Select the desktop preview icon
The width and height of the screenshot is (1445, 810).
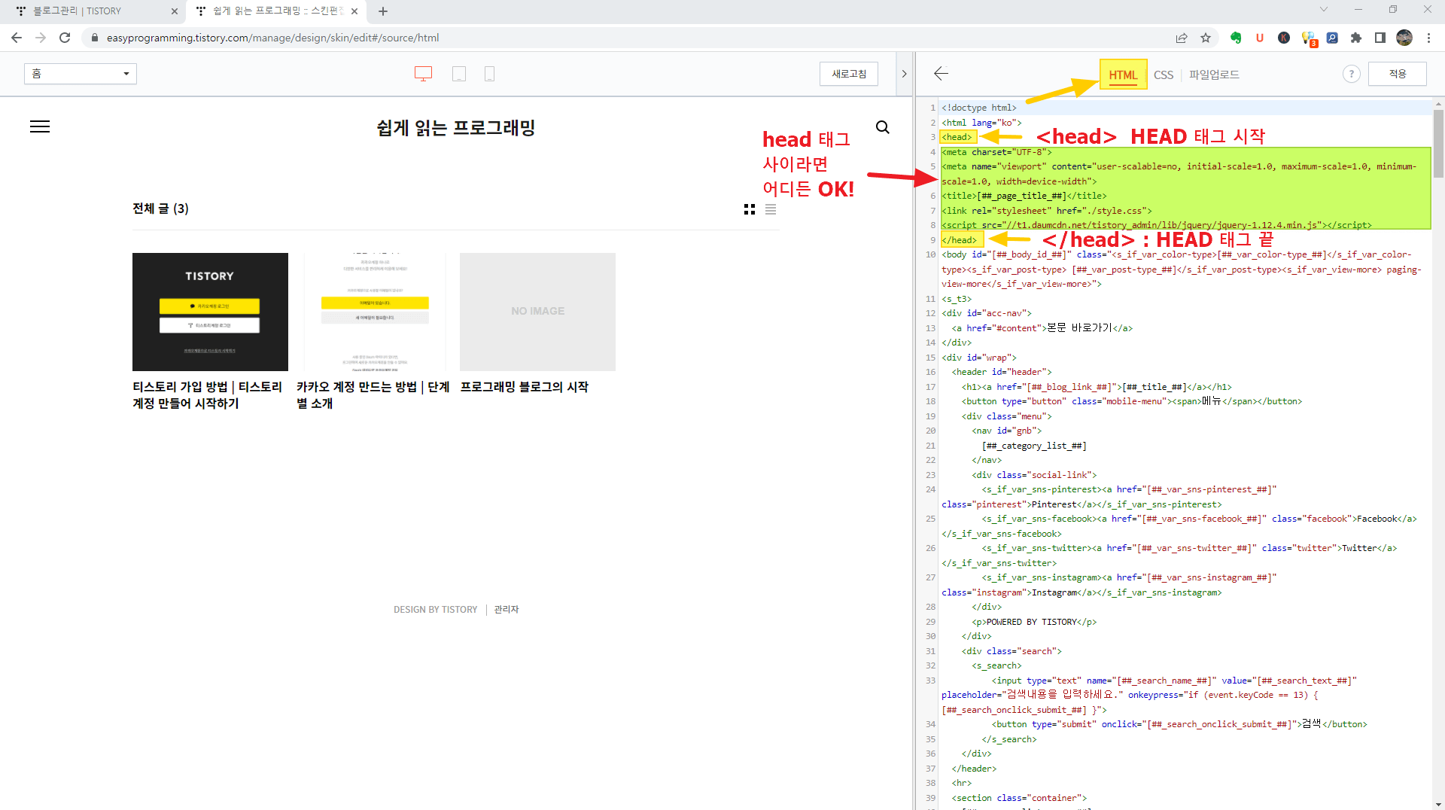pos(423,73)
